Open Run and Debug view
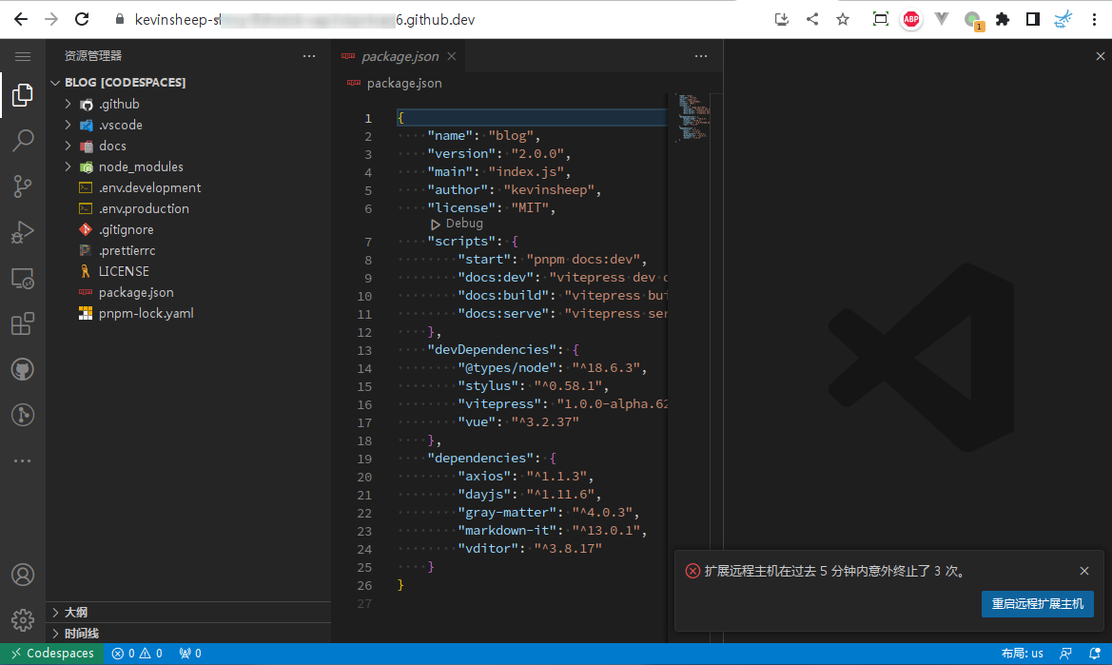This screenshot has height=665, width=1112. point(23,232)
